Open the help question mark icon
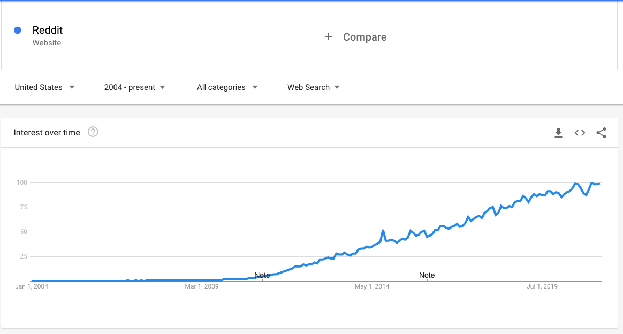Screen dimensions: 623x334 pos(93,132)
